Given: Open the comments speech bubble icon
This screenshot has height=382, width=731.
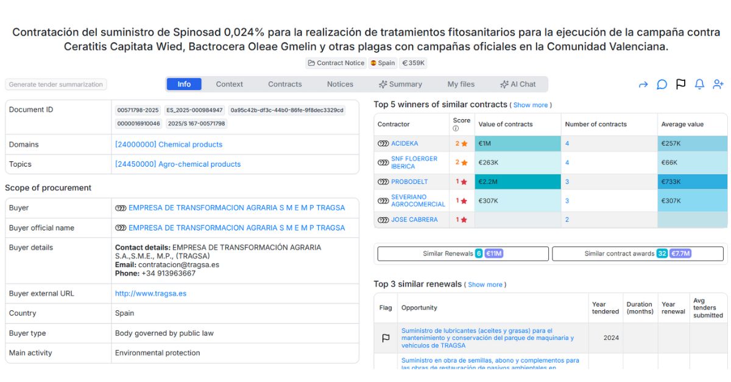Looking at the screenshot, I should coord(662,85).
